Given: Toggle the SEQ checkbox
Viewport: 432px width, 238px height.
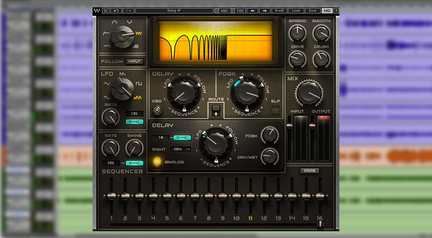Looking at the screenshot, I should click(233, 11).
